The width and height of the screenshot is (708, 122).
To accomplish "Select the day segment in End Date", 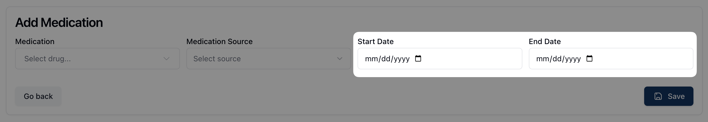I will (x=557, y=59).
